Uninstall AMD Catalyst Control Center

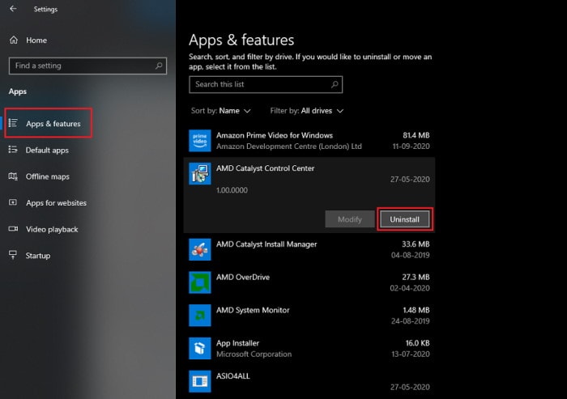405,219
